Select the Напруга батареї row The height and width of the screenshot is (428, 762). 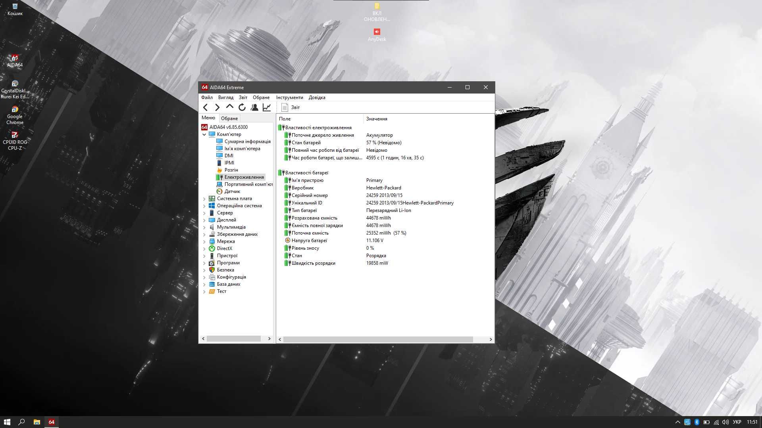[x=385, y=241]
